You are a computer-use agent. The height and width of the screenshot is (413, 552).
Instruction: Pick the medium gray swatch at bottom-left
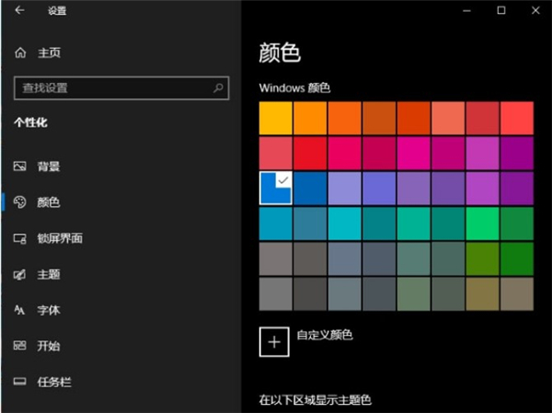(276, 294)
